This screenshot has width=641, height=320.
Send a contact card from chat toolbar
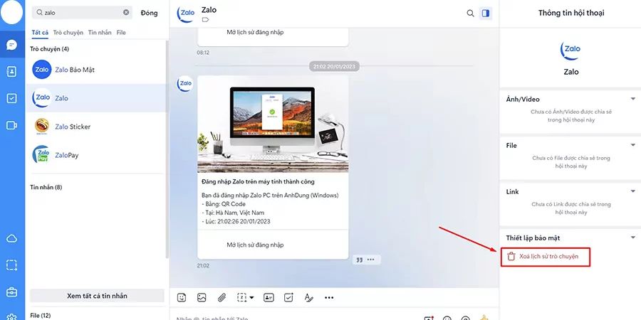(269, 298)
